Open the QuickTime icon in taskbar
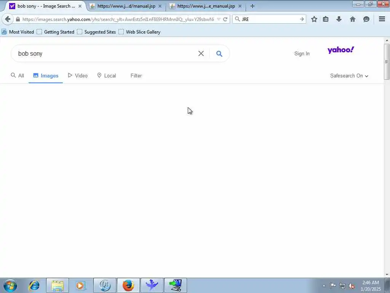This screenshot has width=390, height=293. [105, 285]
